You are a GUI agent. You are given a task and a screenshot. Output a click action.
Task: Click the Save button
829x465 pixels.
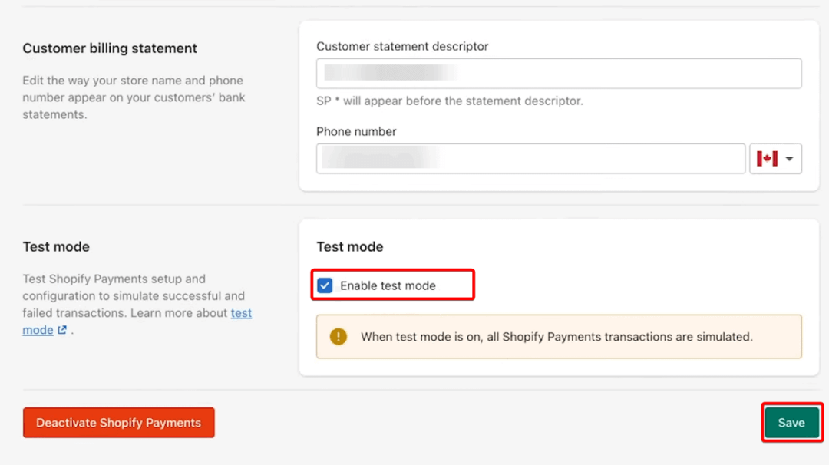coord(791,423)
